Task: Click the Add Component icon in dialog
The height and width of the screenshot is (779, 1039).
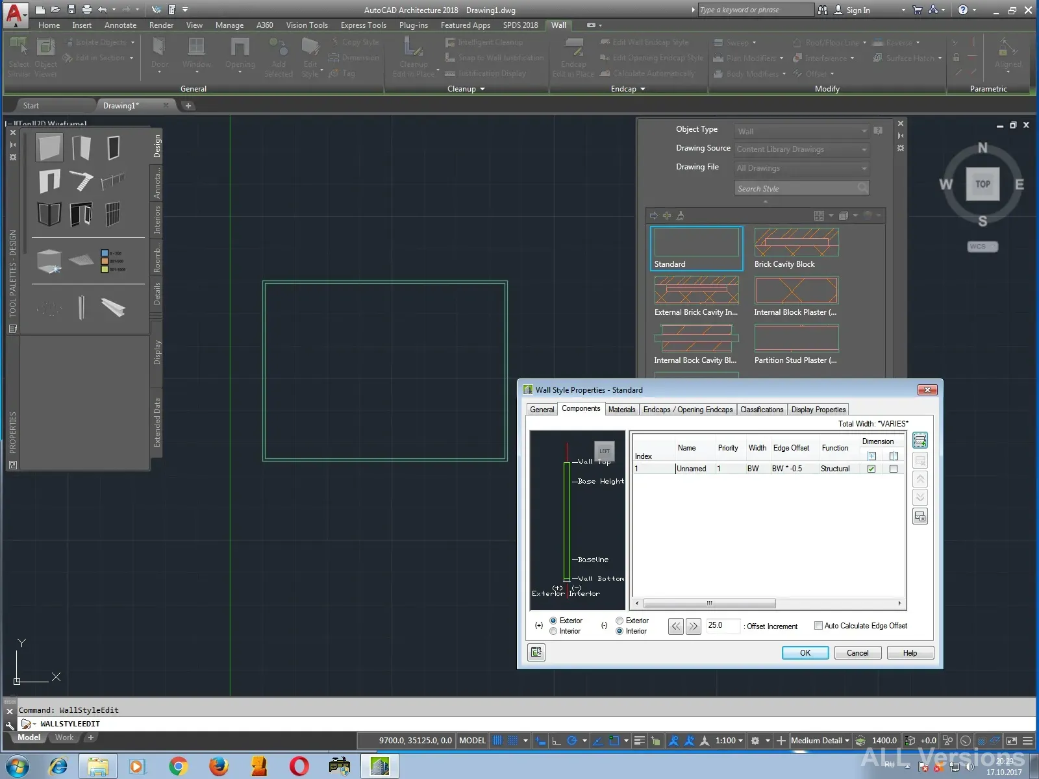Action: click(x=920, y=441)
